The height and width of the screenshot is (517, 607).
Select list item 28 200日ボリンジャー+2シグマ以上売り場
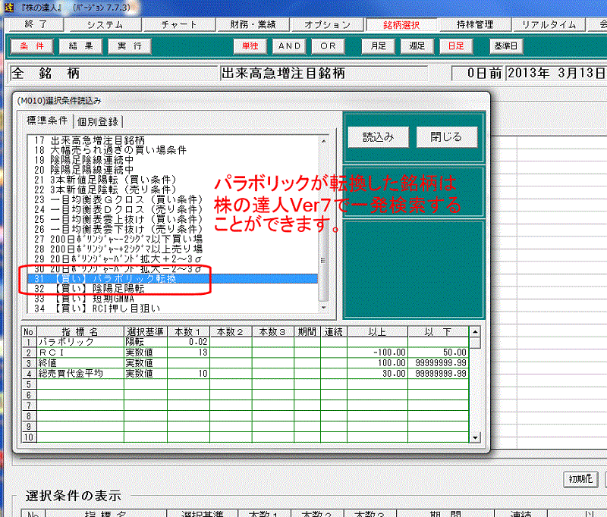[172, 249]
